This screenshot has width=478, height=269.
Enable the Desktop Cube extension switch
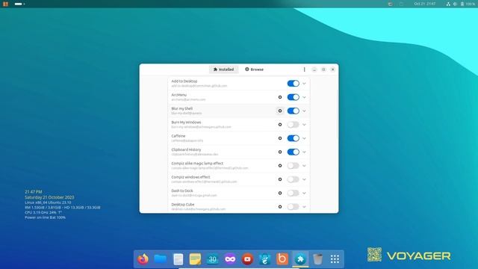pos(293,207)
